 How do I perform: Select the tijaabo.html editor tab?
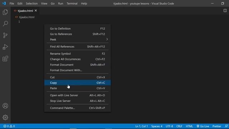[25, 11]
